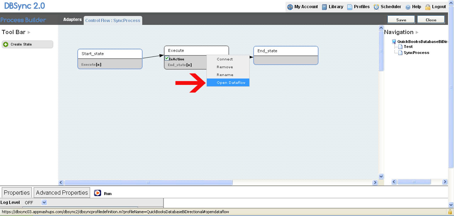Click the My Account globe icon
This screenshot has height=216, width=454.
(290, 7)
